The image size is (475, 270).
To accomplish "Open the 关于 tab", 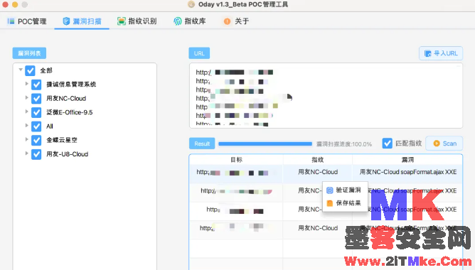I will pos(236,21).
